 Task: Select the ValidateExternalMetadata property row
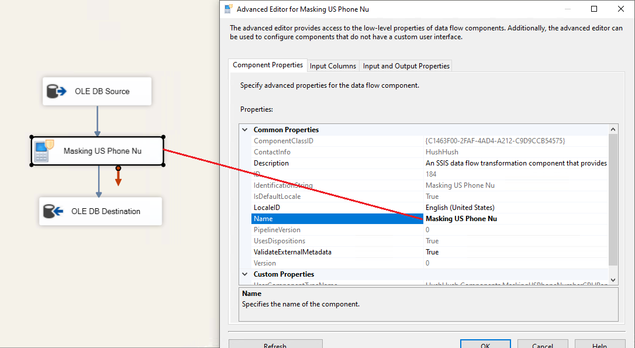(x=292, y=252)
